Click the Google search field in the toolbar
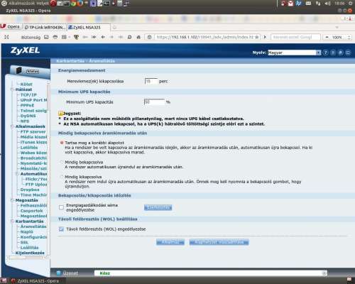The height and width of the screenshot is (284, 355). pos(295,37)
